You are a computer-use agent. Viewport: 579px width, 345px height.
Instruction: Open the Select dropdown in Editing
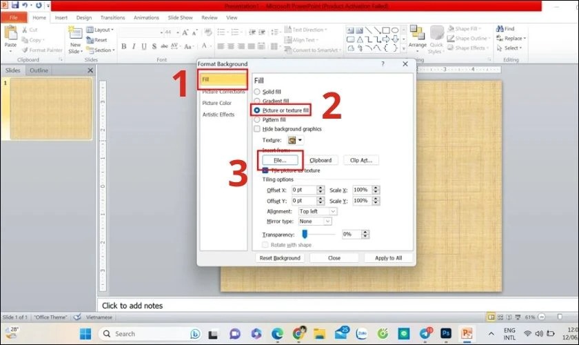[509, 48]
